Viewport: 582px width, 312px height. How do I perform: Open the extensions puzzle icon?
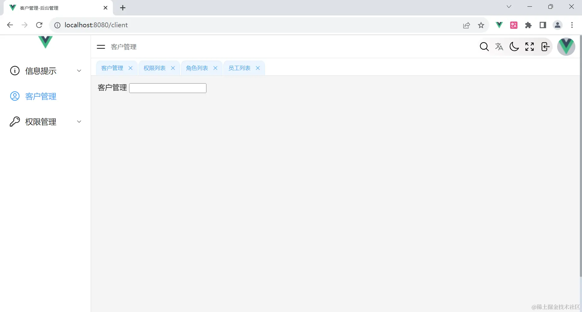[x=528, y=25]
